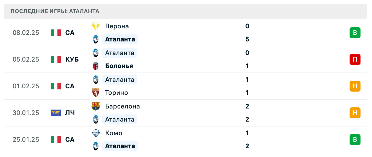Select the Barcelona club crest
This screenshot has height=157, width=372.
pos(95,106)
